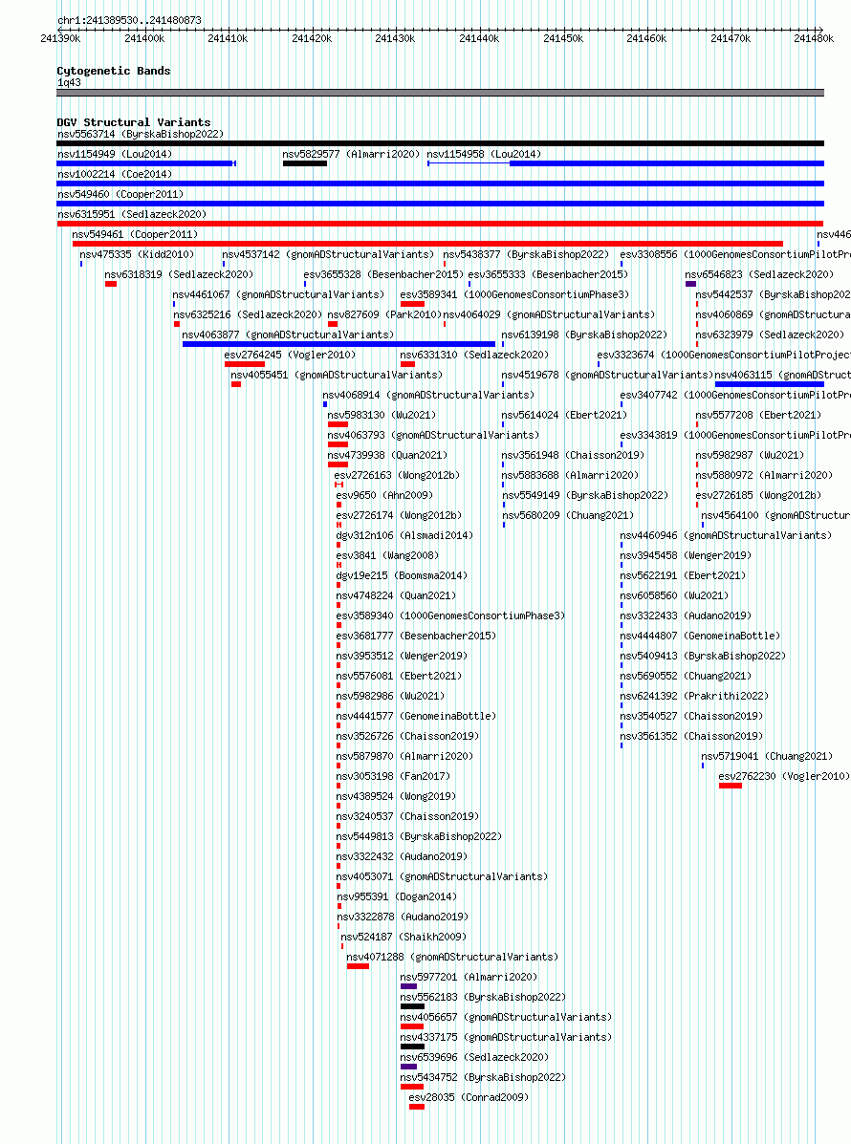Click esv2764245 (Vogler2010) label
Viewport: 851px width, 1144px height.
click(x=290, y=355)
